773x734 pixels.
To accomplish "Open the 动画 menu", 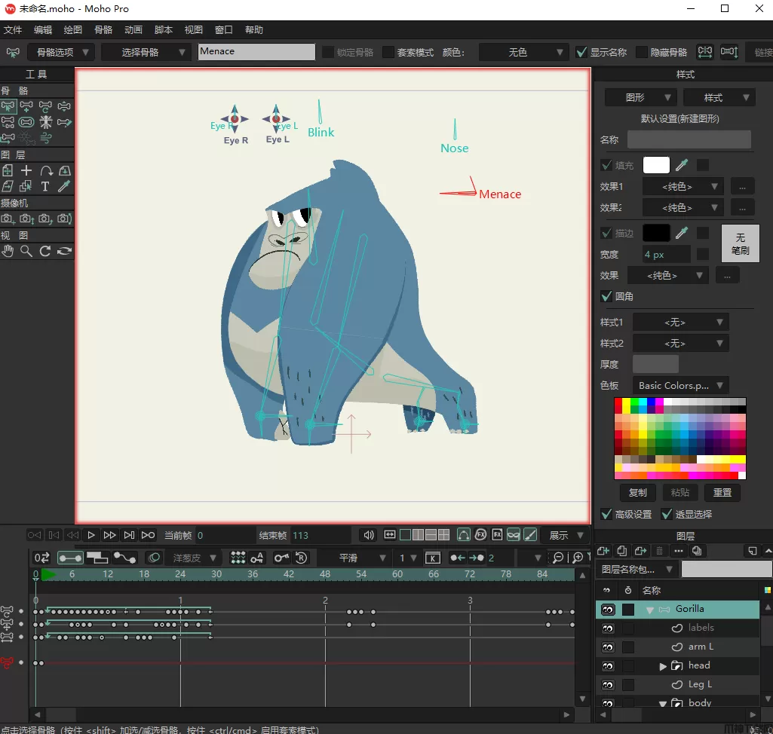I will [133, 30].
